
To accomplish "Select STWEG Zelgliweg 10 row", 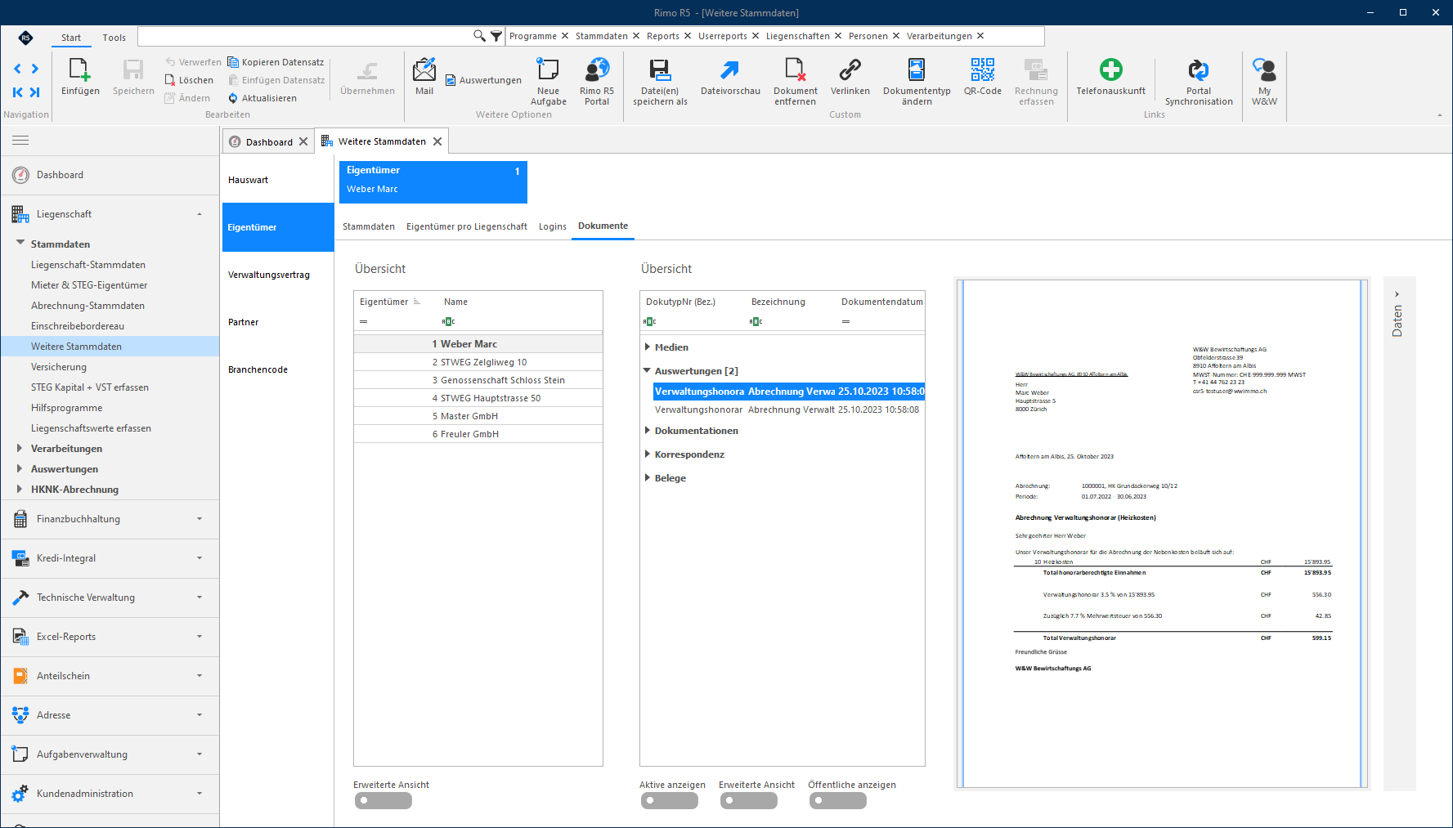I will coord(478,362).
